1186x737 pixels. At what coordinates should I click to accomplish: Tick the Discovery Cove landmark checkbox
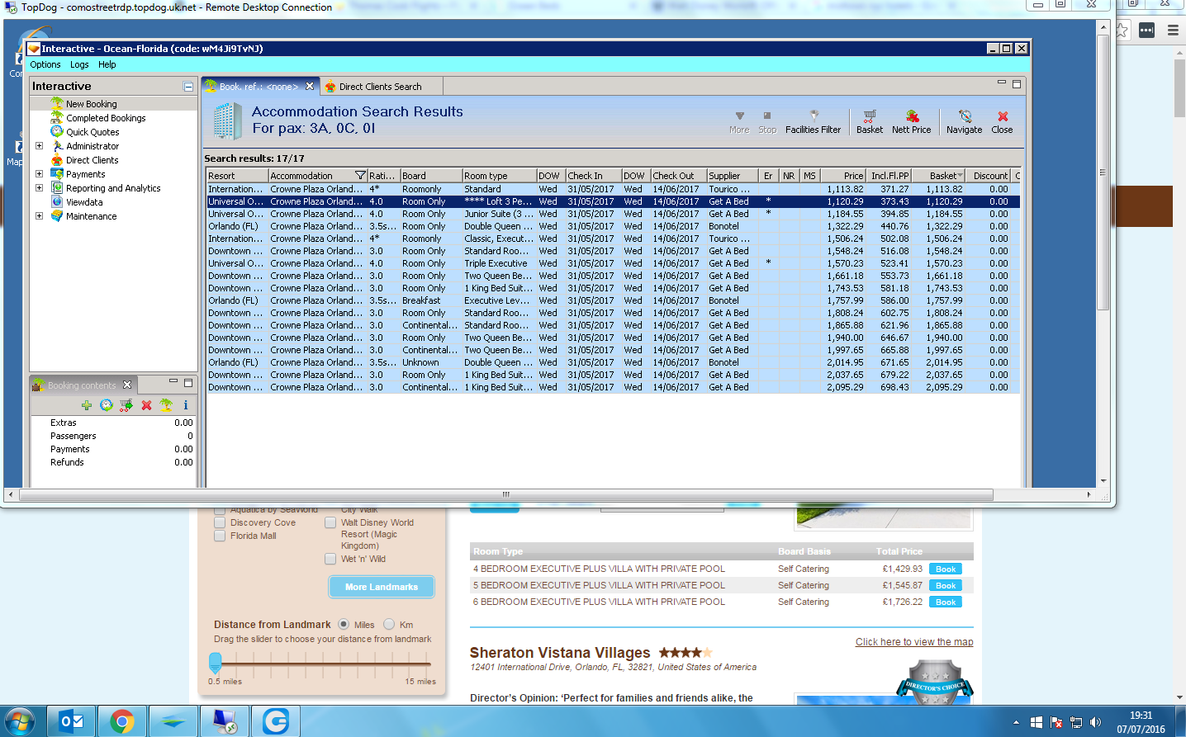pyautogui.click(x=220, y=522)
